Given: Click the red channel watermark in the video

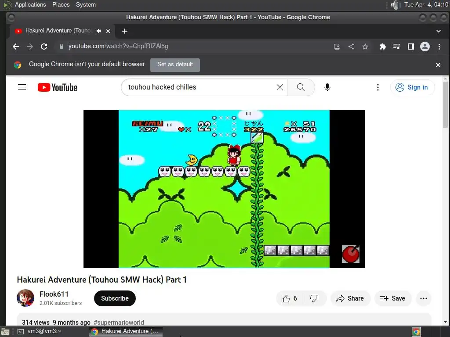Looking at the screenshot, I should point(351,254).
